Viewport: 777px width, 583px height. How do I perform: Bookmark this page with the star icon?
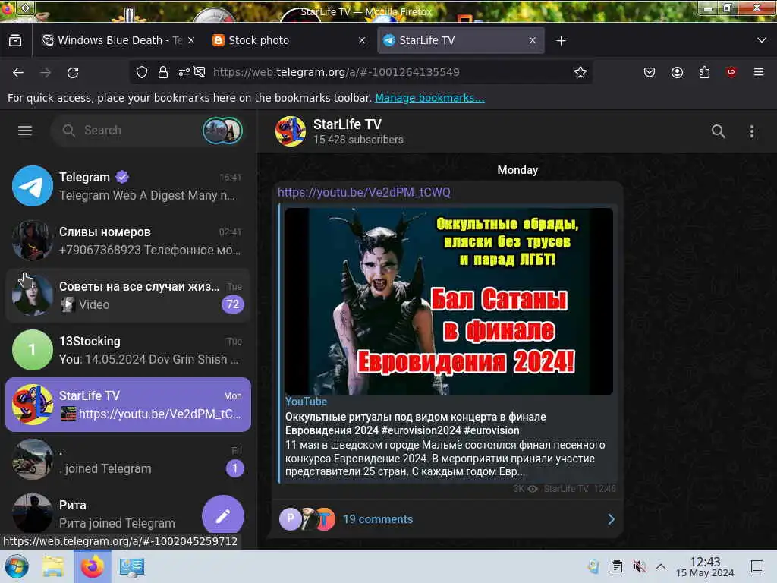[x=580, y=72]
